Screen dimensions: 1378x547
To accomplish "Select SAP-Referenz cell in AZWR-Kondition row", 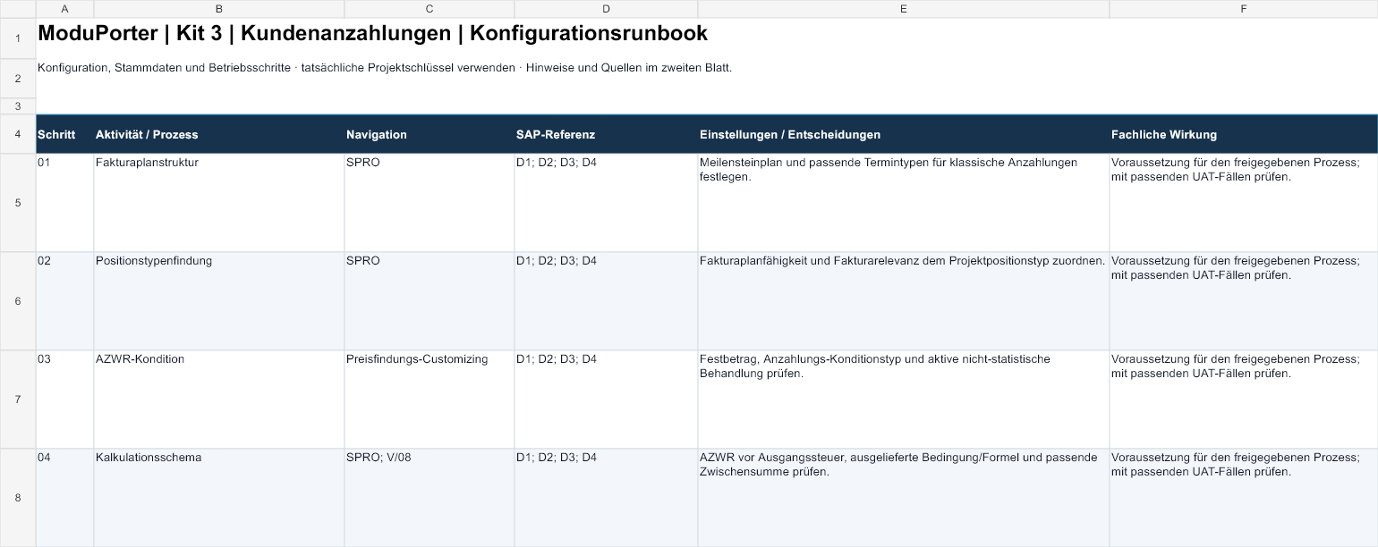I will 606,400.
